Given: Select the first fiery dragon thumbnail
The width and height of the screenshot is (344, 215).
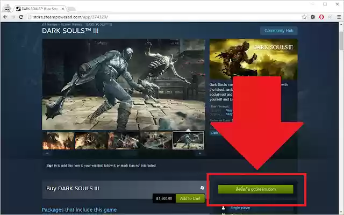Looking at the screenshot, I should (x=59, y=140).
